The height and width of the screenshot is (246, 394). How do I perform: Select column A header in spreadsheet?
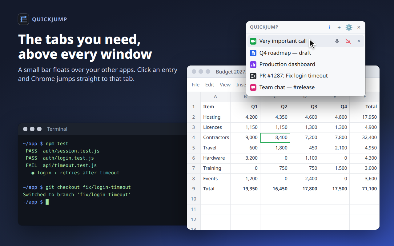coord(215,97)
